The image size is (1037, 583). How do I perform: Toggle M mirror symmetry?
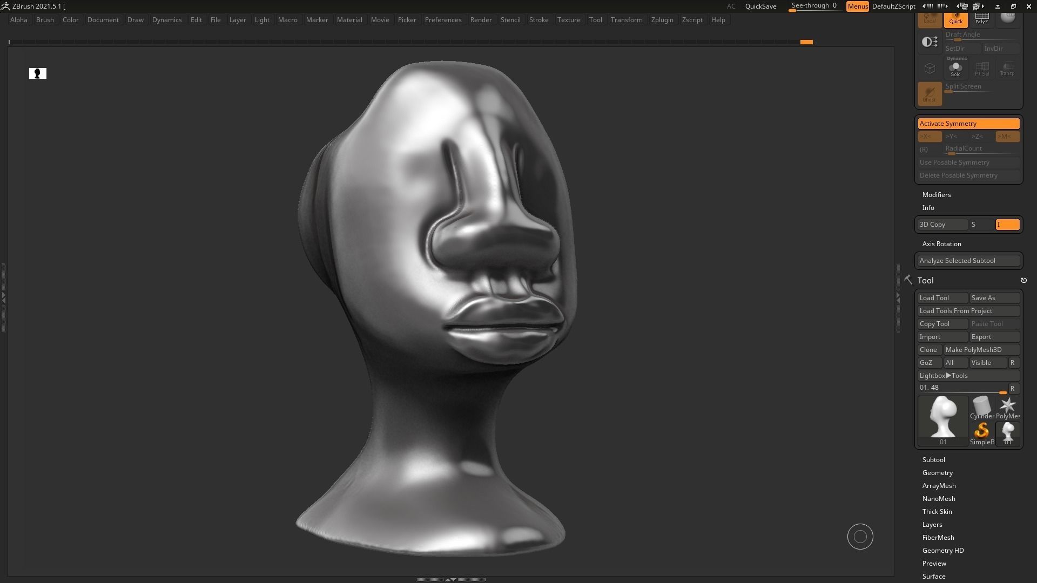pyautogui.click(x=1007, y=137)
